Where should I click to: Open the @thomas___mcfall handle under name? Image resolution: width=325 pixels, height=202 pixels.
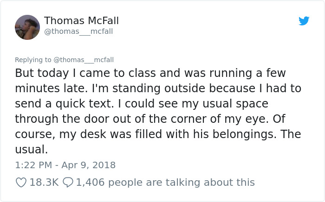(x=78, y=32)
